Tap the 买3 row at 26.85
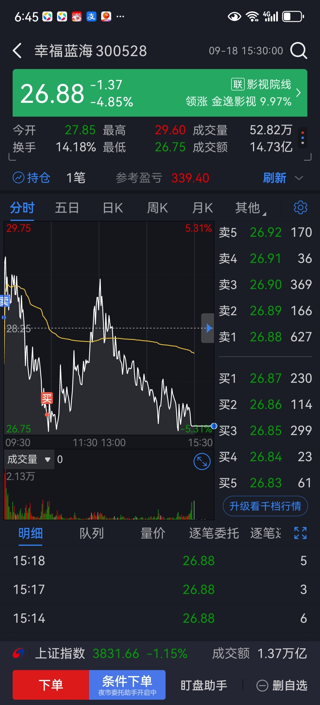The width and height of the screenshot is (320, 705). pos(265,431)
